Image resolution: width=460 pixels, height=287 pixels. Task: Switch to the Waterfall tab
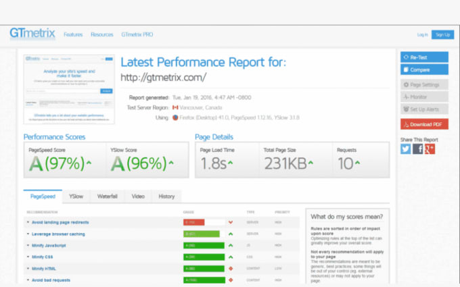(x=108, y=197)
